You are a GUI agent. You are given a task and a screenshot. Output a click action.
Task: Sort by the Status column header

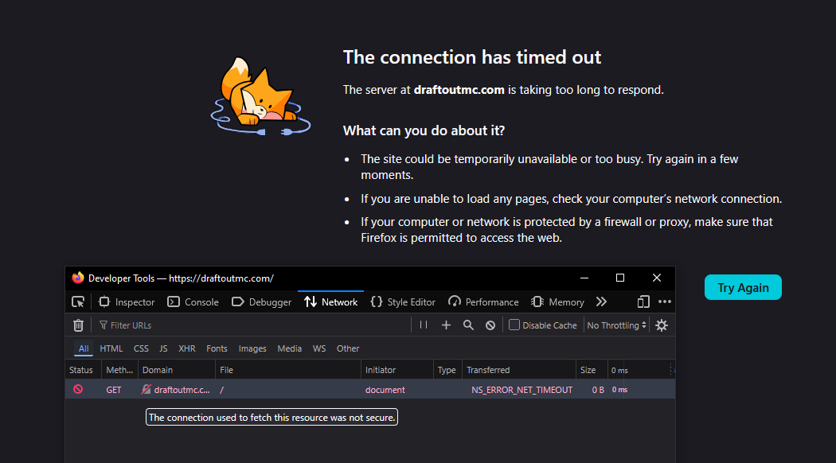(x=83, y=370)
